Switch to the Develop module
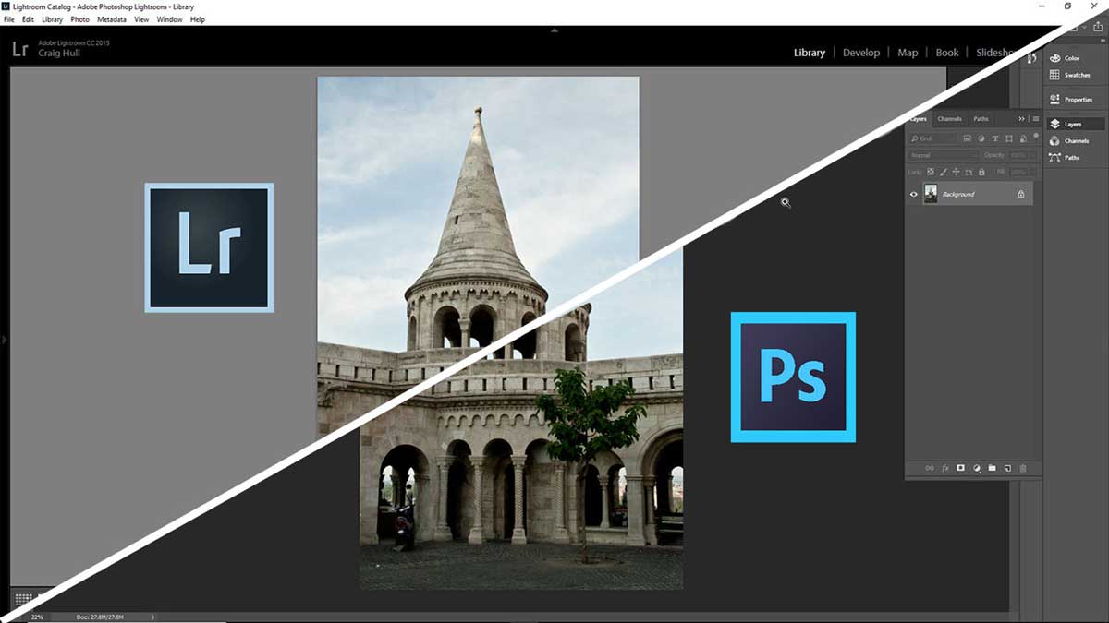 coord(861,53)
